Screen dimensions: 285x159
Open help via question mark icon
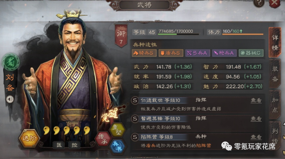[x=259, y=3]
